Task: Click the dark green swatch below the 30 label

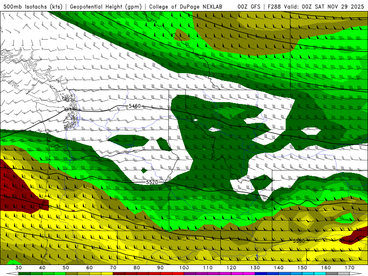Action: point(24,274)
